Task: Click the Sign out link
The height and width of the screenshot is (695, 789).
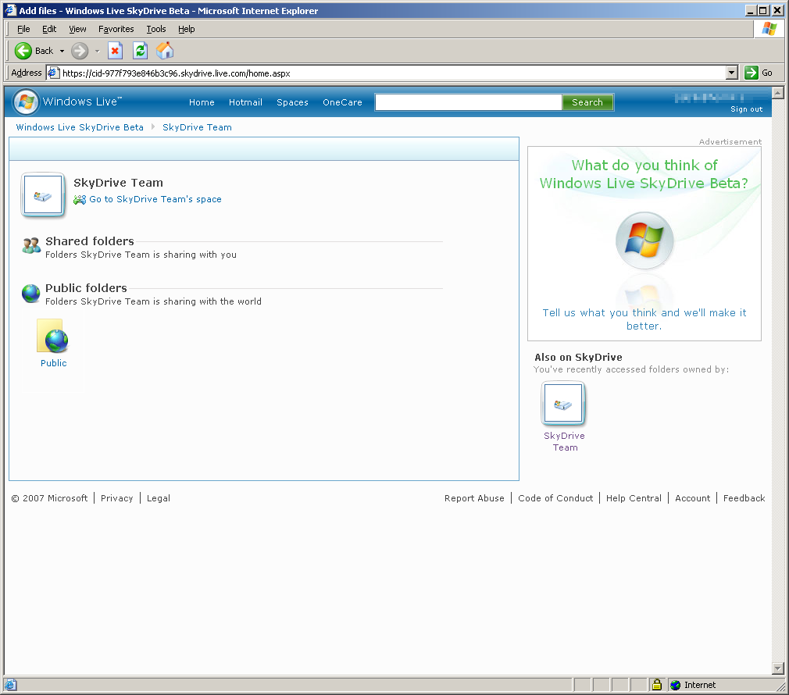Action: click(x=746, y=109)
